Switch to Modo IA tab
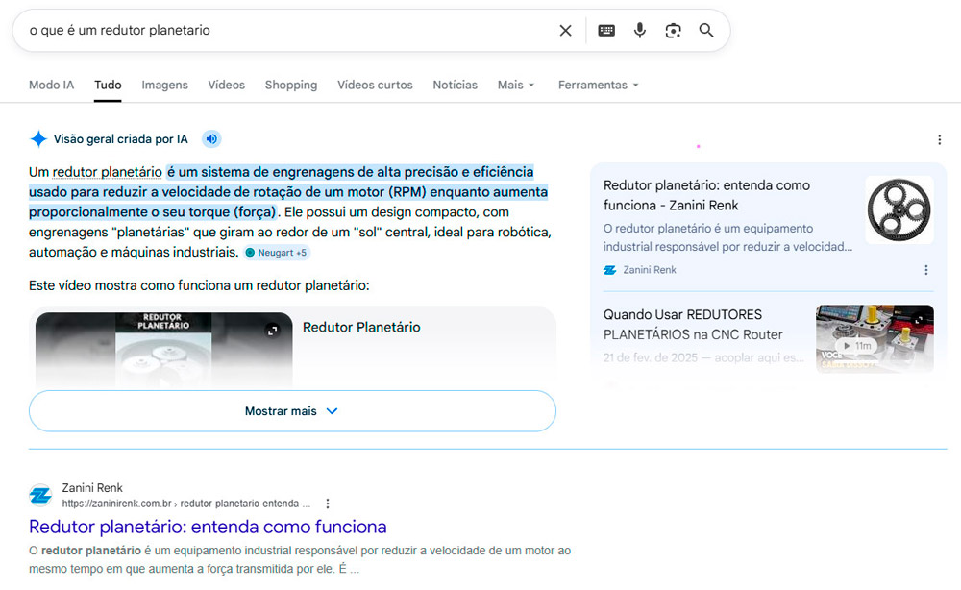The image size is (961, 590). click(x=52, y=85)
